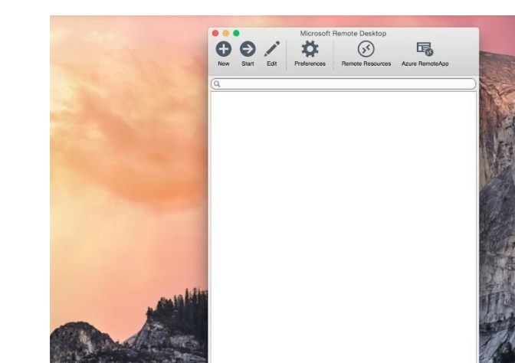Select the Edit pencil icon
Image resolution: width=515 pixels, height=363 pixels.
[272, 49]
